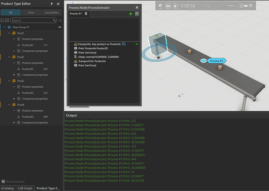Select the selected feeder box in 3D view
The width and height of the screenshot is (269, 191).
(x=157, y=44)
